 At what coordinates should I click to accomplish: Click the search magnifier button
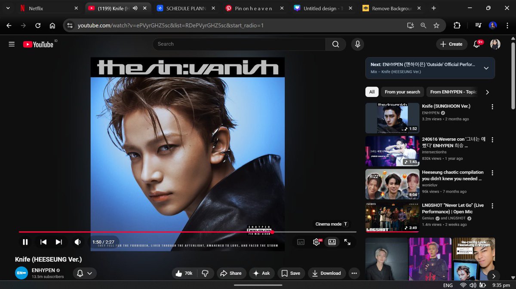335,44
